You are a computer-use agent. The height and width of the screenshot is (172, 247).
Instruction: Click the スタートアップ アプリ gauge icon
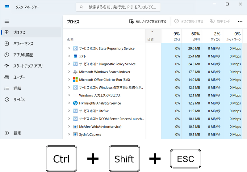click(x=6, y=66)
